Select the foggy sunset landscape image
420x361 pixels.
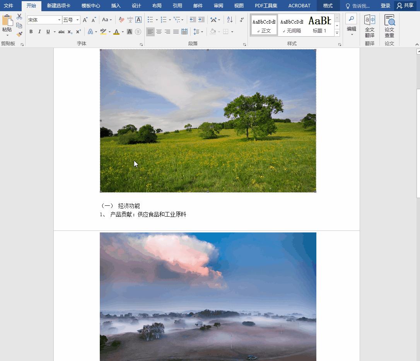208,297
